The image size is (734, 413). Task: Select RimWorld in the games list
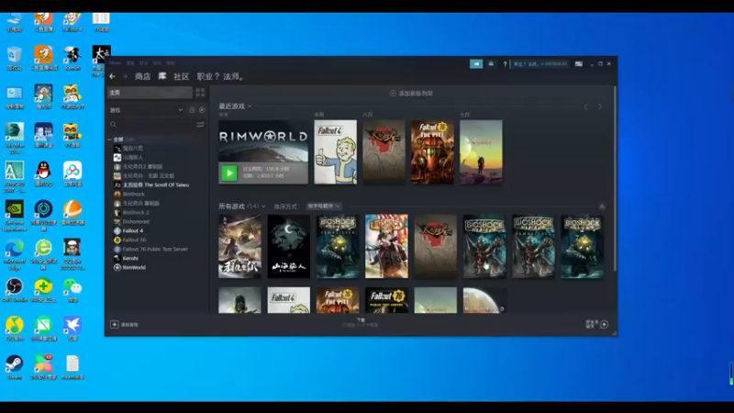134,267
